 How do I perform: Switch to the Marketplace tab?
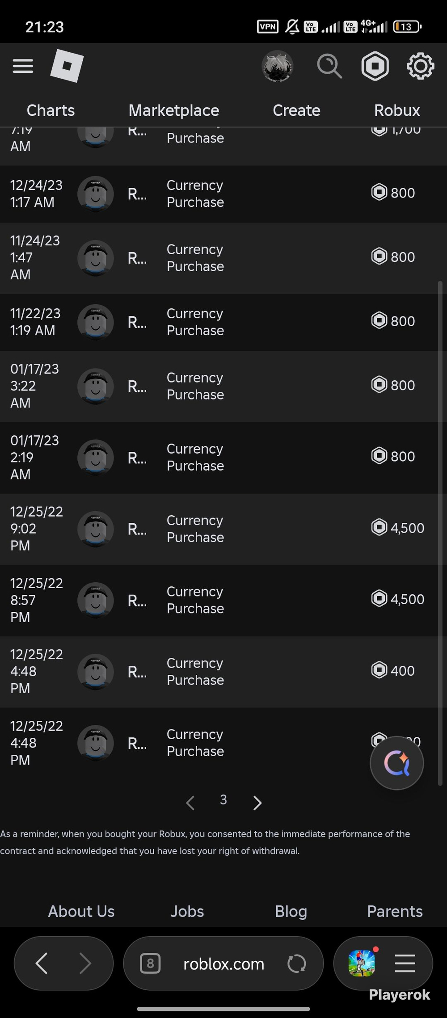point(174,110)
